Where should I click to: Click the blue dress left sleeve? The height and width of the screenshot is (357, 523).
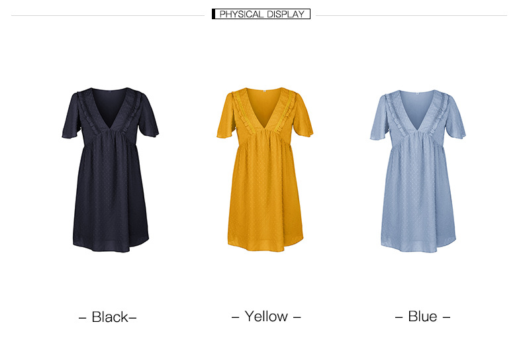click(x=379, y=119)
